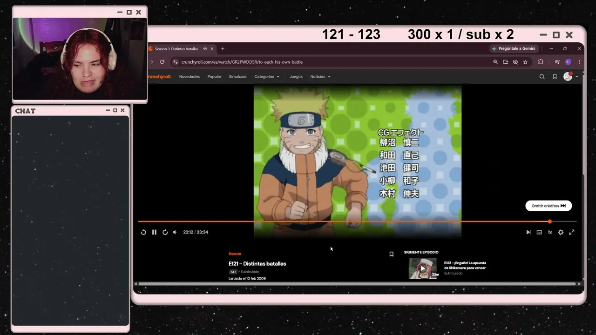Screen dimensions: 596x335
Task: Play the E122 next episode thumbnail
Action: [423, 268]
